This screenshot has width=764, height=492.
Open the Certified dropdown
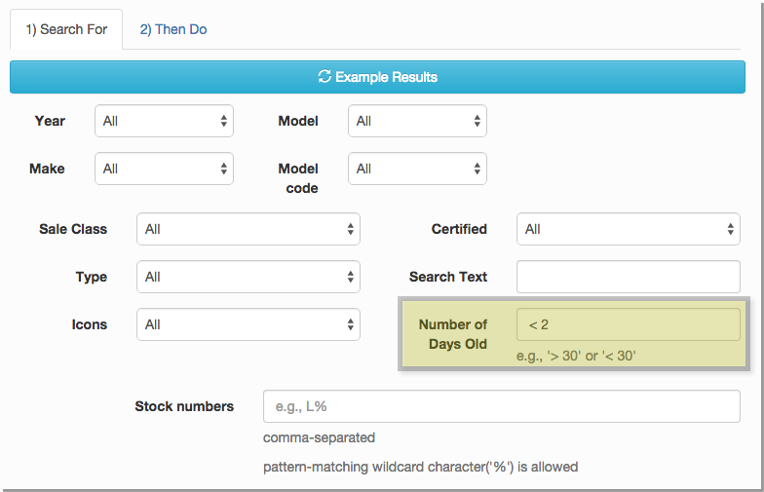point(628,229)
